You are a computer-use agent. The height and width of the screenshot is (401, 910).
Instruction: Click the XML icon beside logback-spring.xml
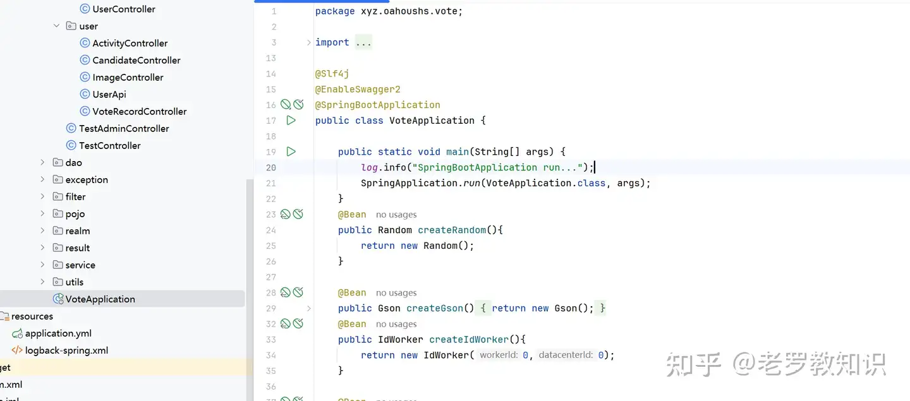coord(18,350)
